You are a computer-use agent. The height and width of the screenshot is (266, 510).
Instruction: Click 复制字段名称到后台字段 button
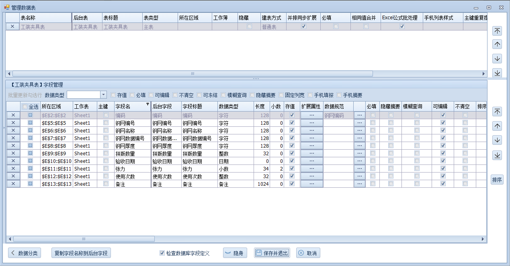81,253
